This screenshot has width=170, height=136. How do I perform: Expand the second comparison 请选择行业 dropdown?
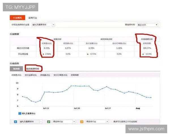point(64,121)
